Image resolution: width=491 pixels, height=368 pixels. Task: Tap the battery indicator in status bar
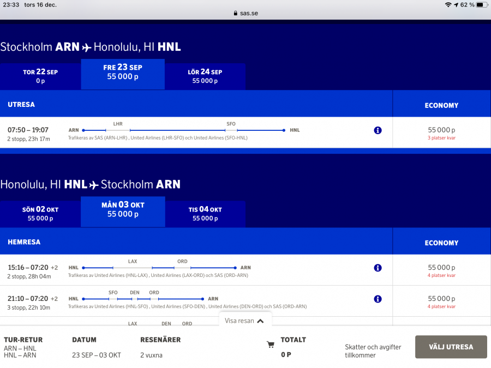[482, 5]
